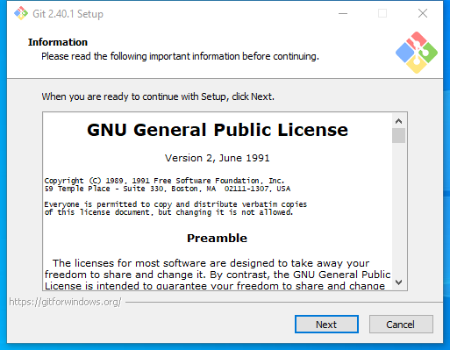This screenshot has height=350, width=450.
Task: Click the '59 Temple Place' address line
Action: (x=168, y=189)
